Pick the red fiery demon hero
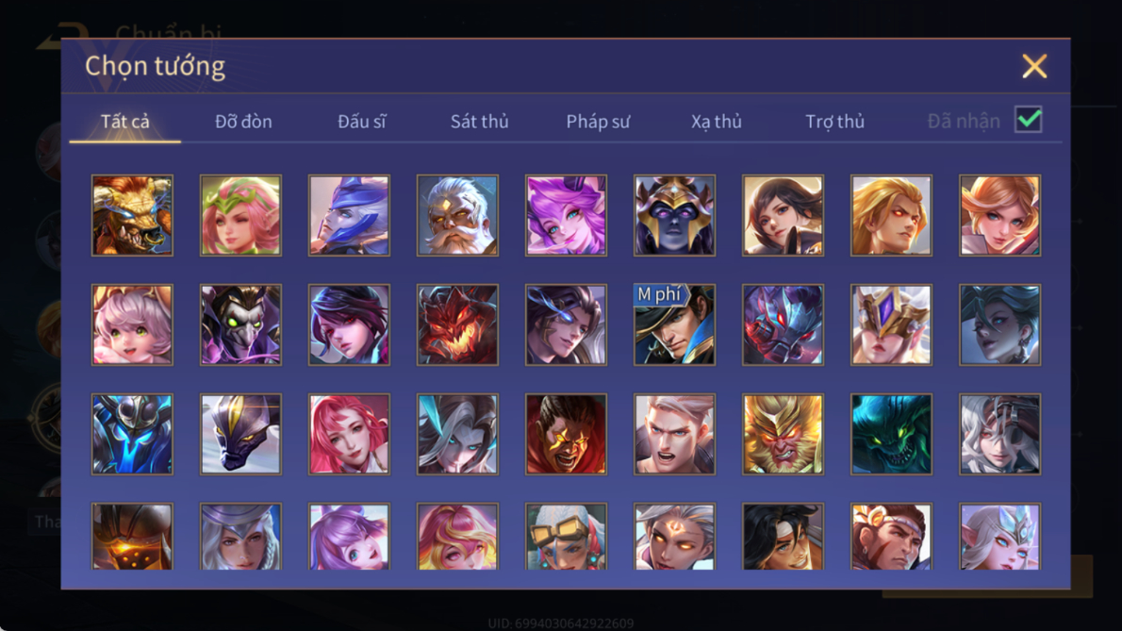1122x631 pixels. coord(458,324)
